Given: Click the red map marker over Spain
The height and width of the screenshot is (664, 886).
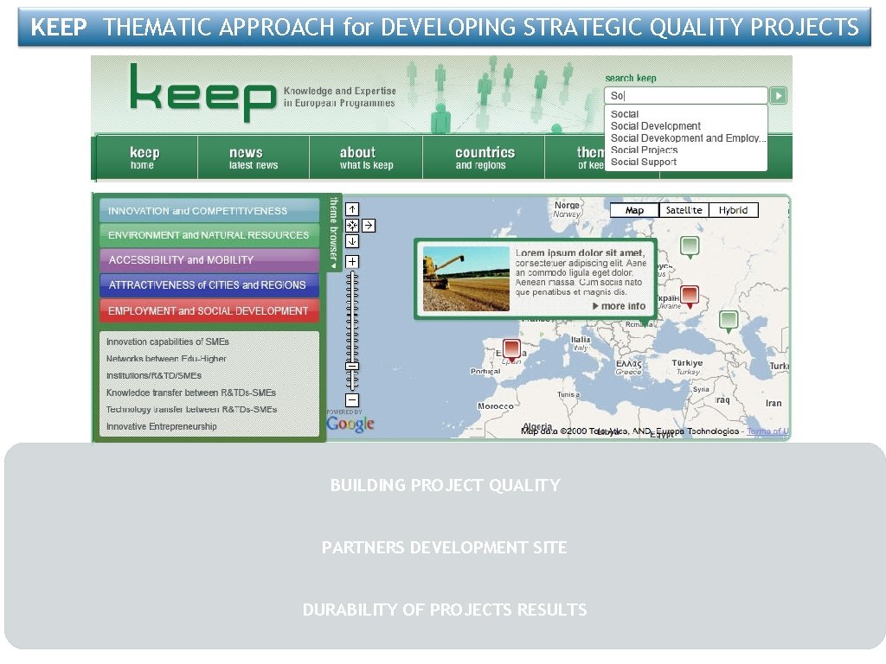Looking at the screenshot, I should coord(511,350).
